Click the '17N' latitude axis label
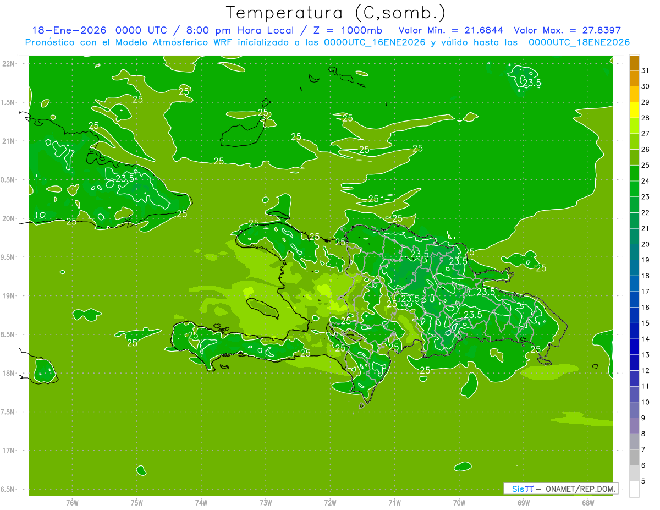The width and height of the screenshot is (660, 510). pos(8,451)
